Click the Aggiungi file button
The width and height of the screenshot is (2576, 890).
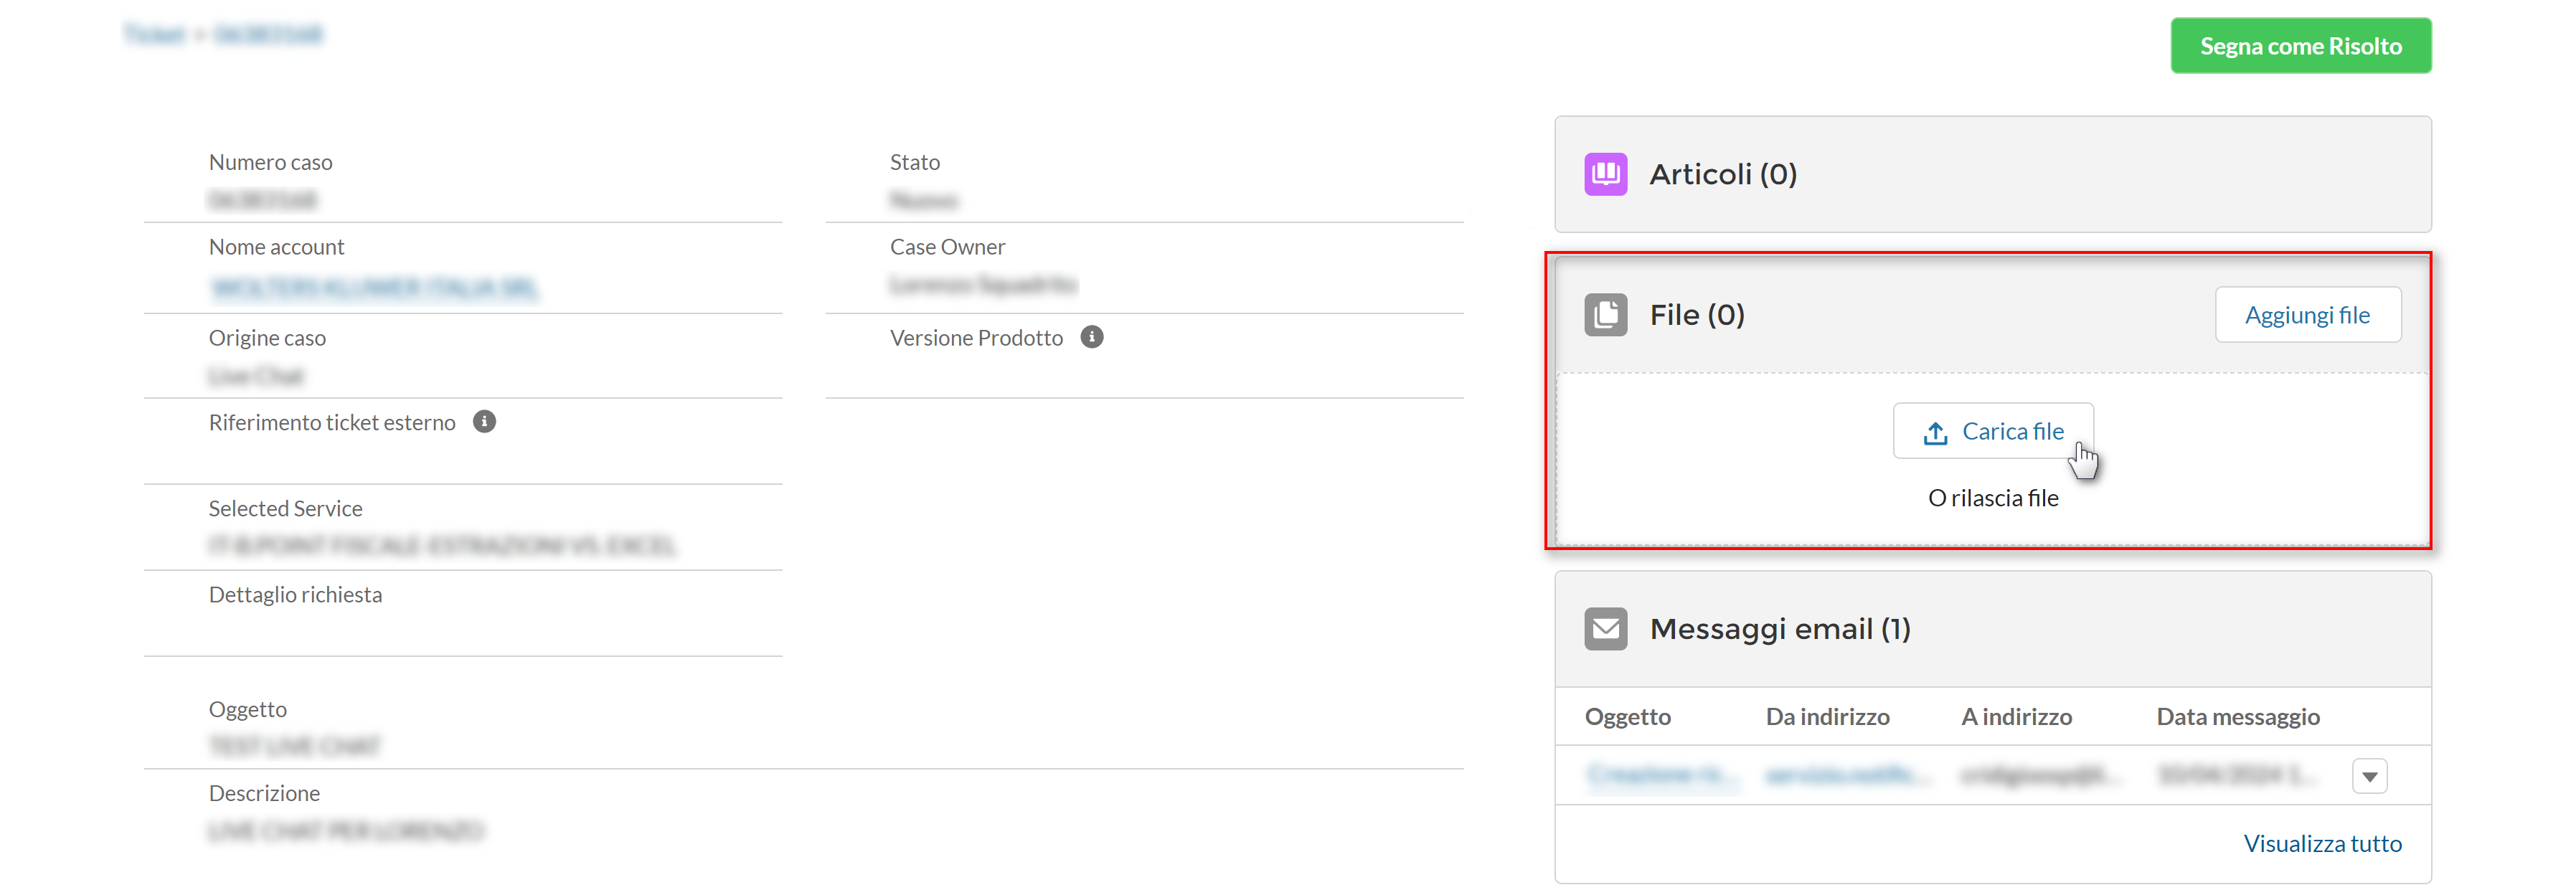pos(2307,315)
